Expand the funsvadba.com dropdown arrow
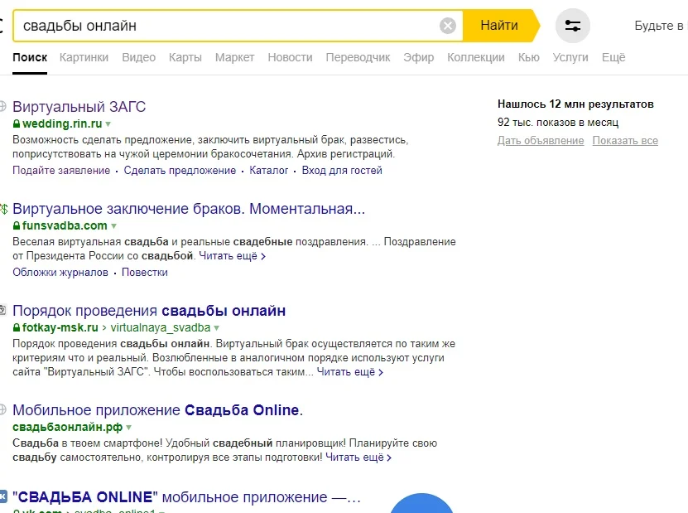Screen dimensions: 688x513 [113, 225]
